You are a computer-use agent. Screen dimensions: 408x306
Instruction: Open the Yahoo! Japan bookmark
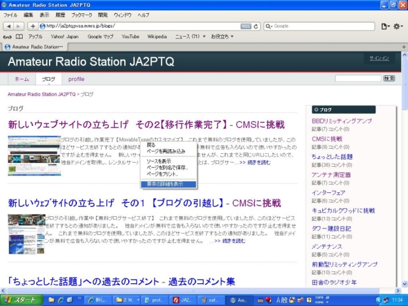65,37
